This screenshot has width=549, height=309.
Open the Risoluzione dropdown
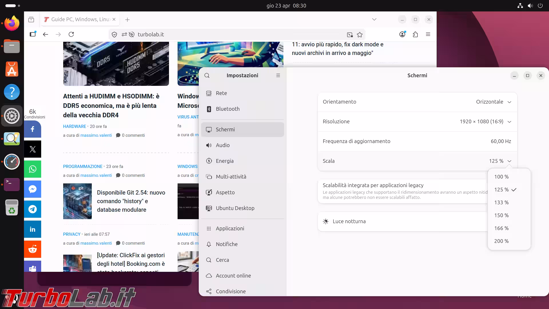pos(485,122)
